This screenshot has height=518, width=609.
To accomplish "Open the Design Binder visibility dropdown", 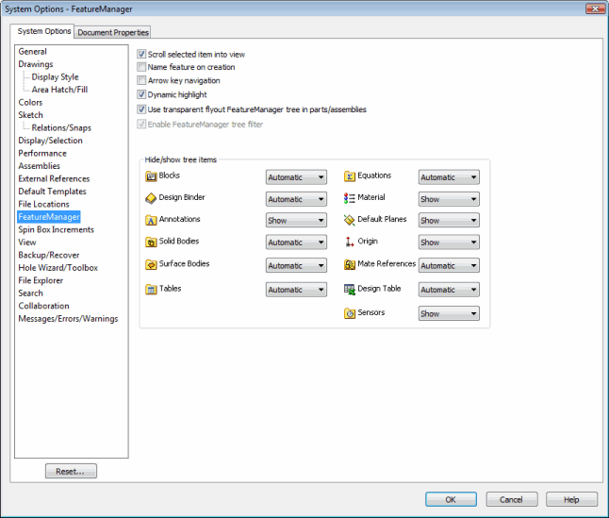I will click(x=296, y=199).
